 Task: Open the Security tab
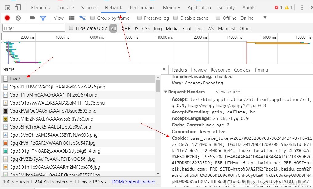[x=227, y=8]
